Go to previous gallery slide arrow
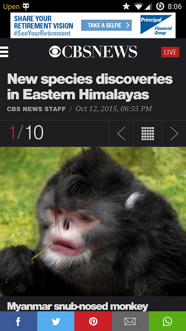The width and height of the screenshot is (186, 331). click(x=121, y=133)
